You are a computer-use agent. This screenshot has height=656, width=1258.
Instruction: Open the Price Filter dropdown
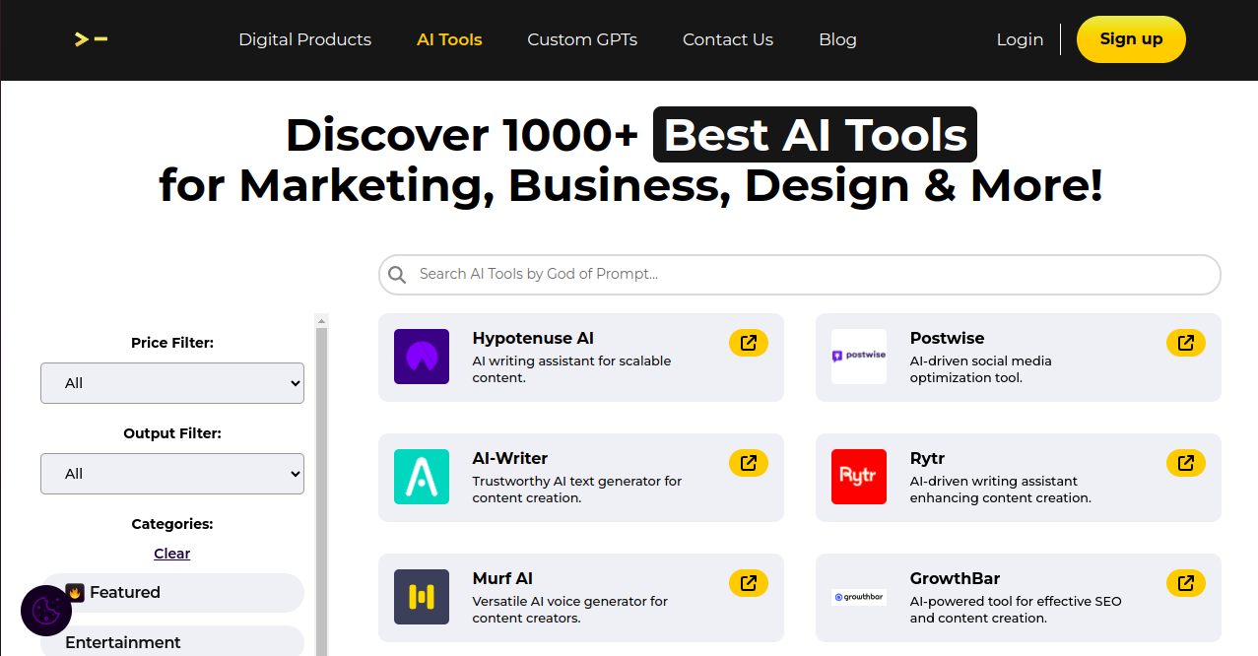(x=172, y=383)
